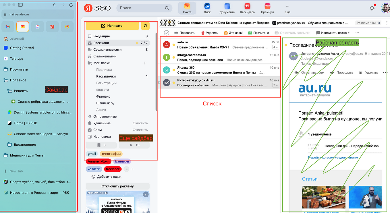The image size is (390, 213).
Task: Show unread messages filter with 15
Action: tap(134, 145)
